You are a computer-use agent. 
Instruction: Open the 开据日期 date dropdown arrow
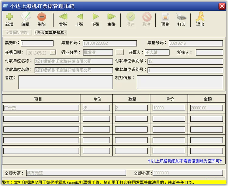(x=53, y=52)
